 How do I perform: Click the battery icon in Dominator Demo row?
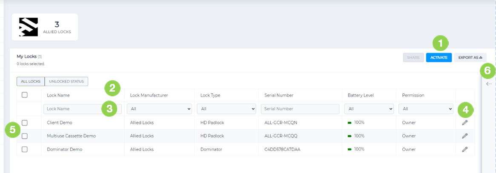tap(350, 149)
